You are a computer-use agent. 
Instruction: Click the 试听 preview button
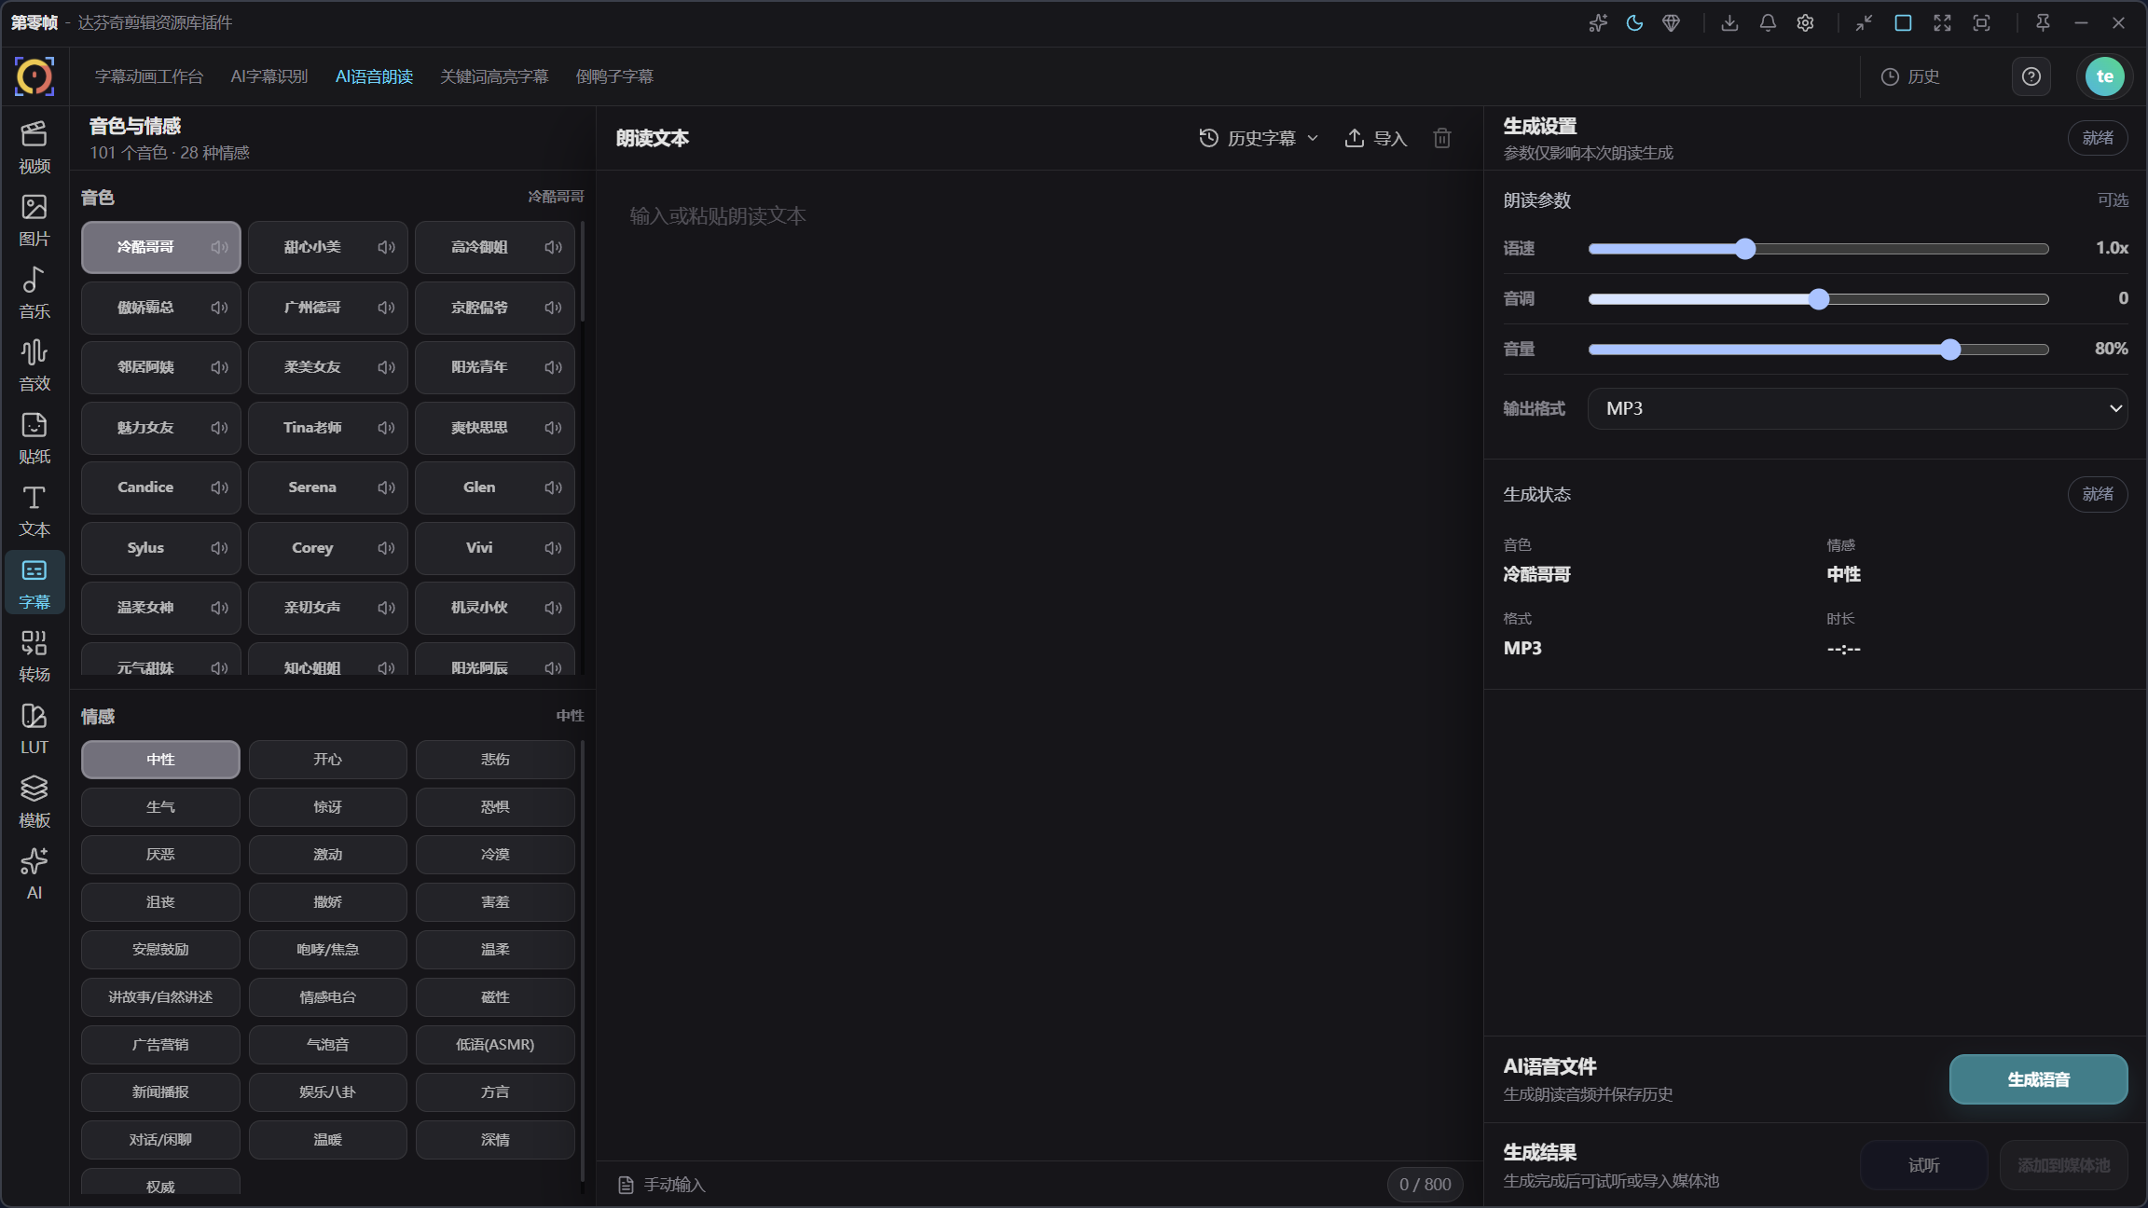point(1923,1165)
